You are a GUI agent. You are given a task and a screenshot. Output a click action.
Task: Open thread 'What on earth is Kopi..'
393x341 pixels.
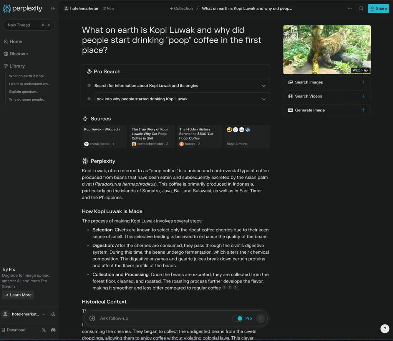pyautogui.click(x=27, y=76)
